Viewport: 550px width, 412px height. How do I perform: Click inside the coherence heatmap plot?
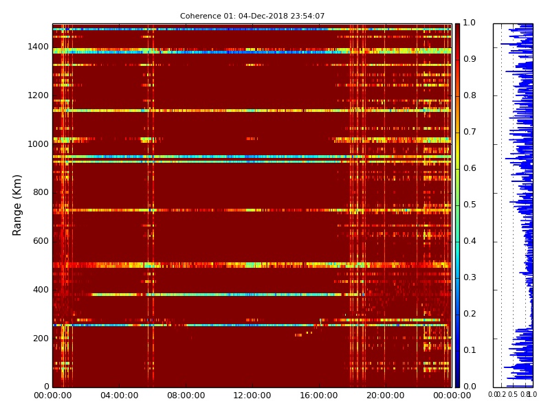tap(252, 205)
